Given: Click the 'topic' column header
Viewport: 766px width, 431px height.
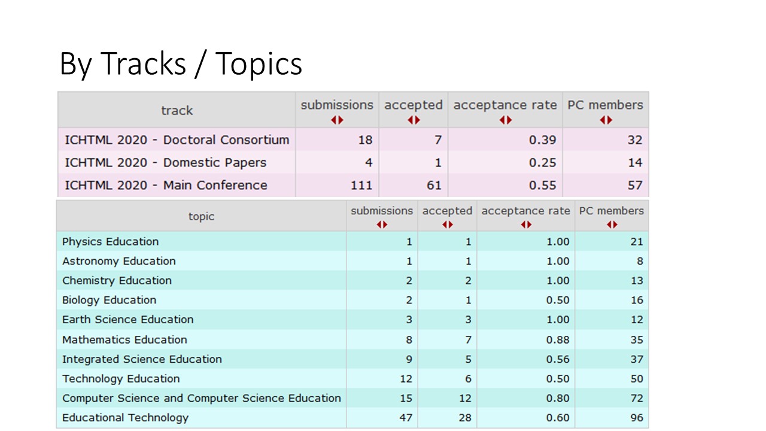Looking at the screenshot, I should point(201,216).
